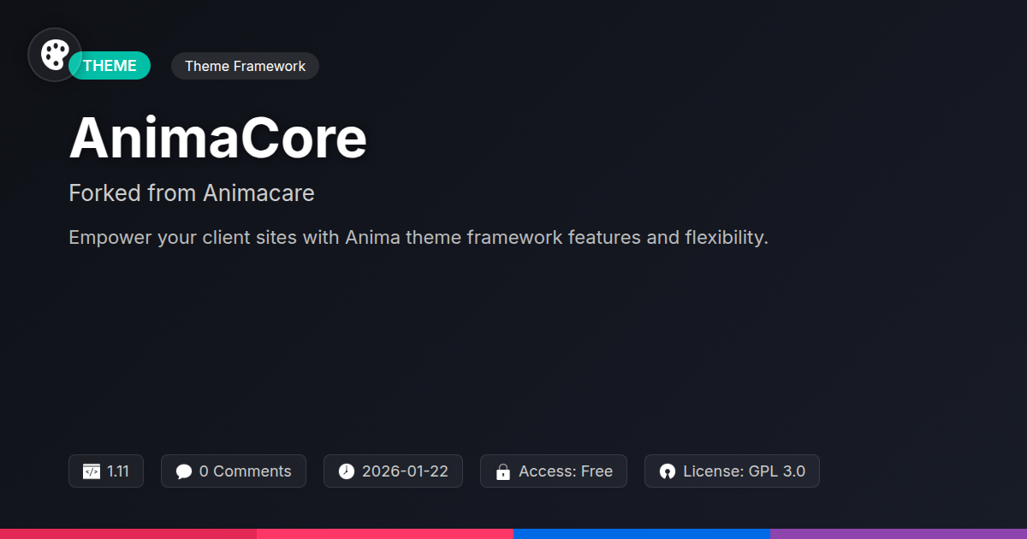Click the AnimaCore title heading
1027x539 pixels.
(217, 139)
